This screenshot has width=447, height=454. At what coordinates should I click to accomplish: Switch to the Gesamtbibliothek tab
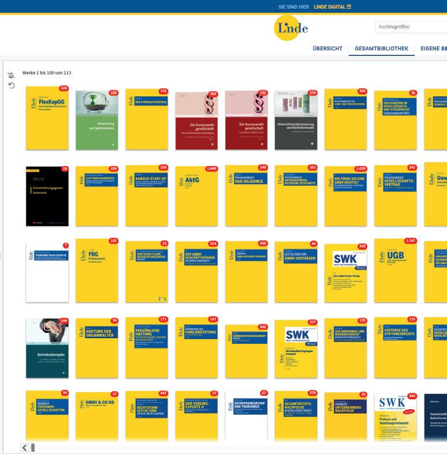tap(382, 48)
